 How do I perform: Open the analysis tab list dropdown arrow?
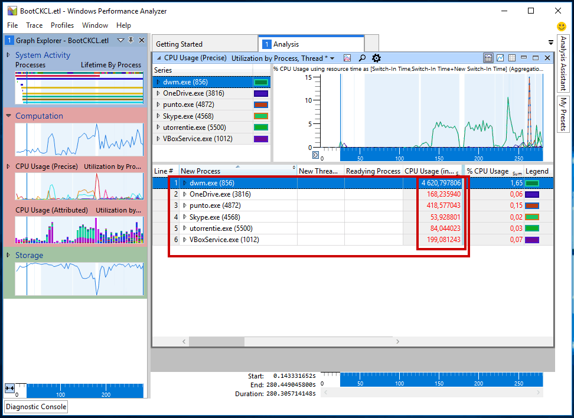[550, 43]
